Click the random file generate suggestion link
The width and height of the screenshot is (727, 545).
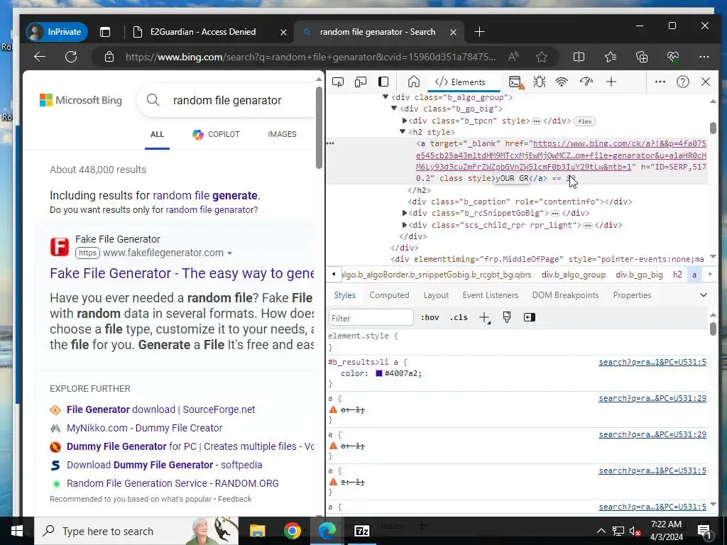(205, 196)
